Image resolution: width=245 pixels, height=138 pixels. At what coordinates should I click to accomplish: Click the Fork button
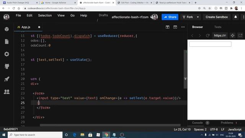(x=188, y=17)
